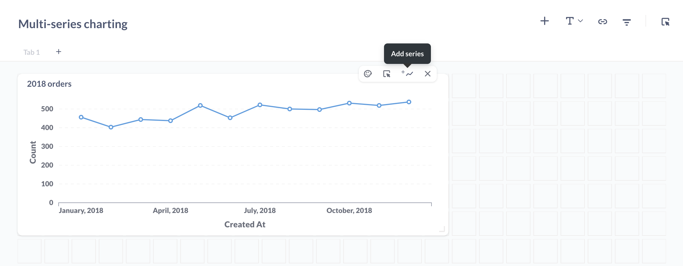The height and width of the screenshot is (266, 683).
Task: Click the add action icon in the header
Action: pos(665,22)
